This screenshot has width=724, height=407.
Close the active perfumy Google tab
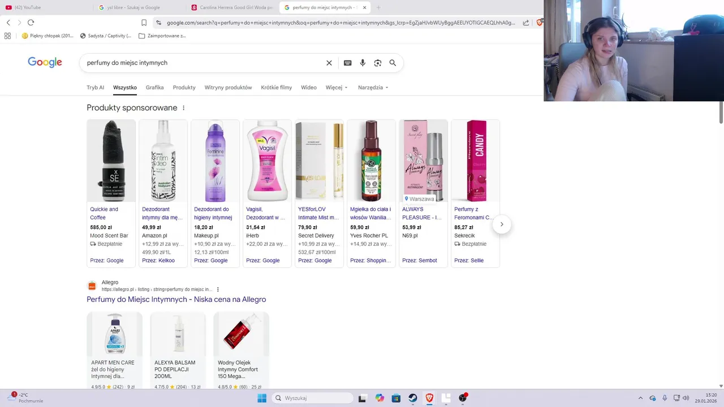click(x=364, y=7)
